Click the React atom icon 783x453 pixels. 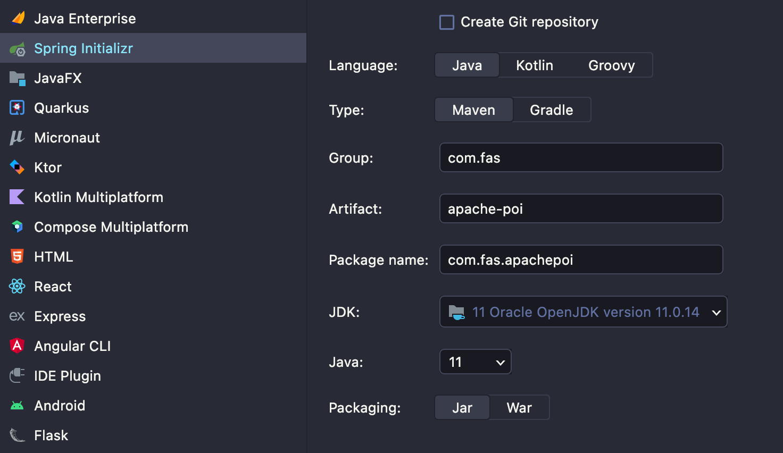click(x=17, y=287)
